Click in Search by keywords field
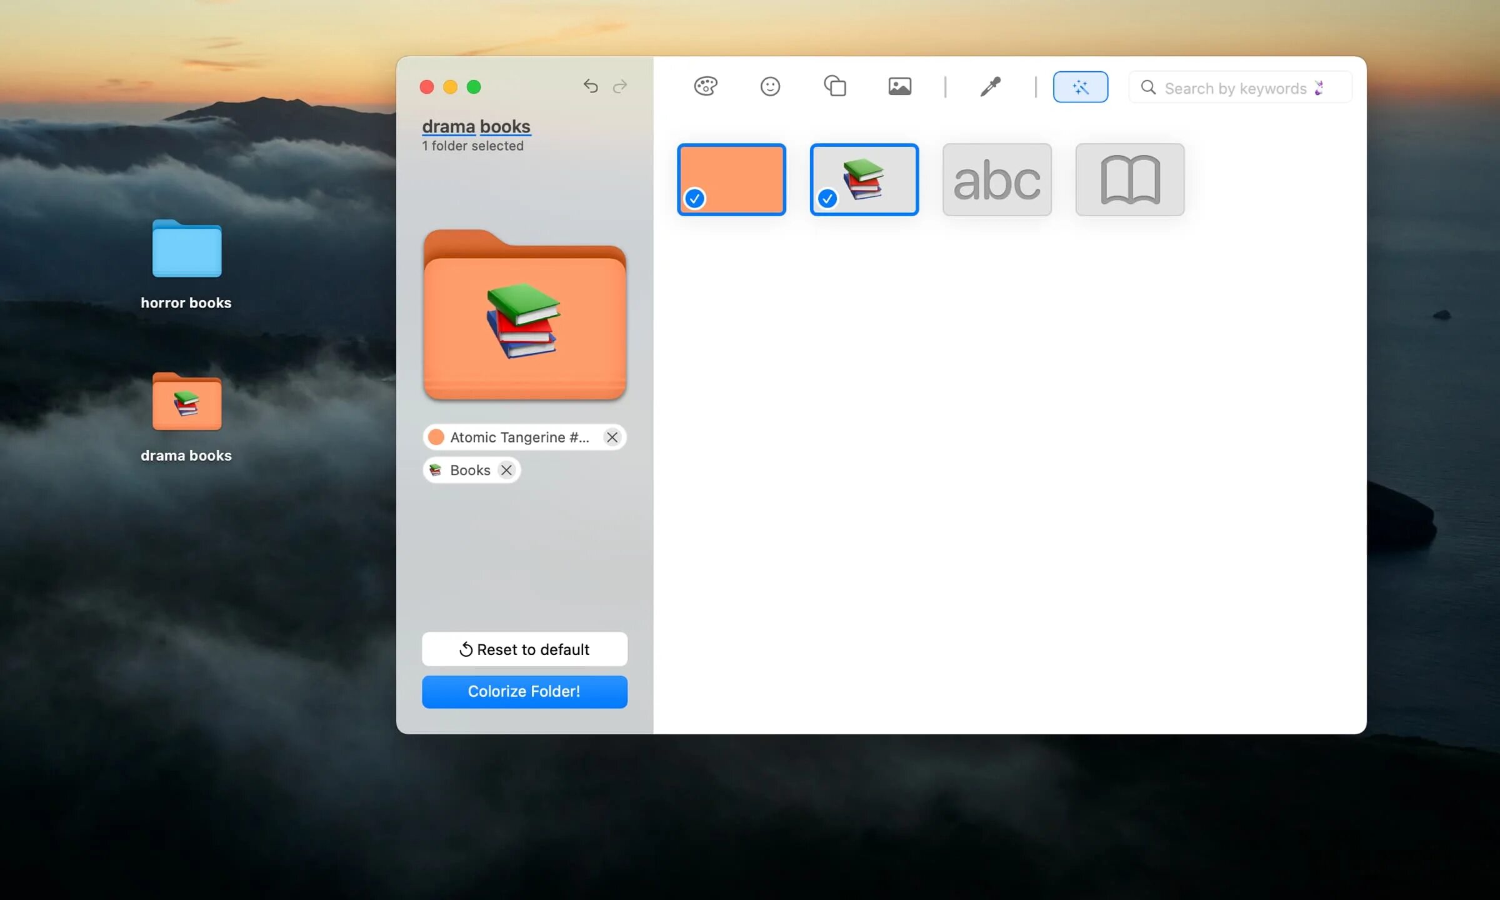1500x900 pixels. click(x=1234, y=88)
